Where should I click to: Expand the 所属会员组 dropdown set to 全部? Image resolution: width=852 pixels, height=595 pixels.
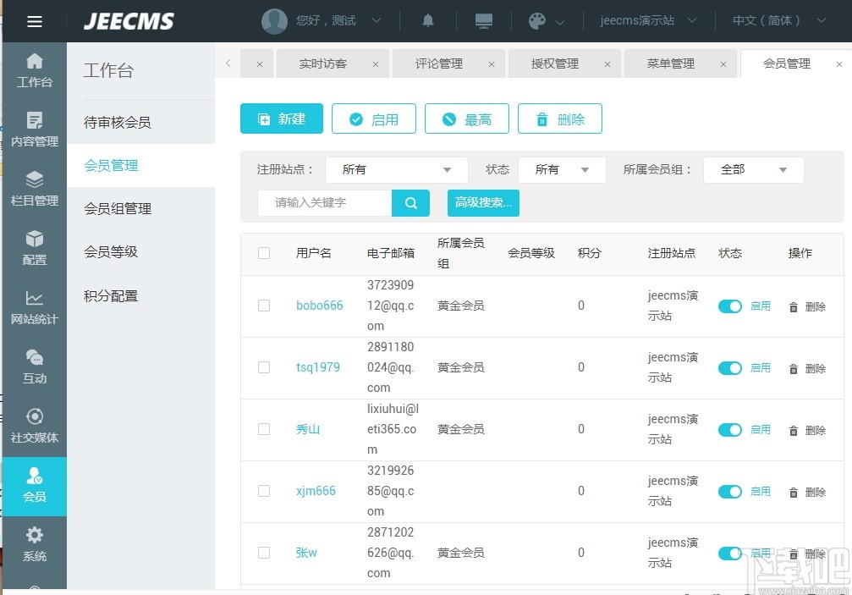coord(753,169)
